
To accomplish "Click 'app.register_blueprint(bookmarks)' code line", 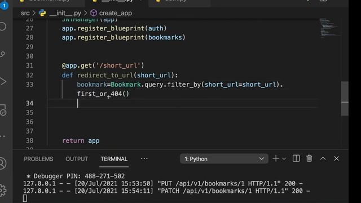I will (124, 37).
